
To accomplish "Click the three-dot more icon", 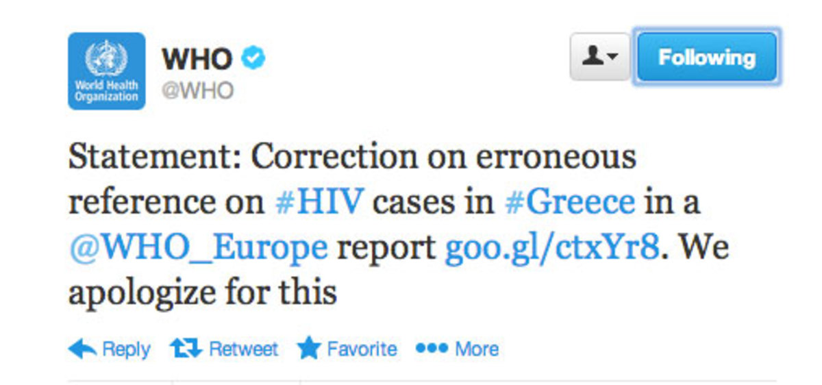I will 432,349.
